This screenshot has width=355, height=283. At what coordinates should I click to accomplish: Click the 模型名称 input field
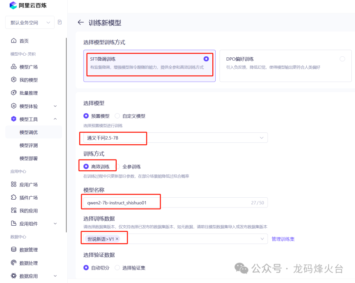coord(176,203)
